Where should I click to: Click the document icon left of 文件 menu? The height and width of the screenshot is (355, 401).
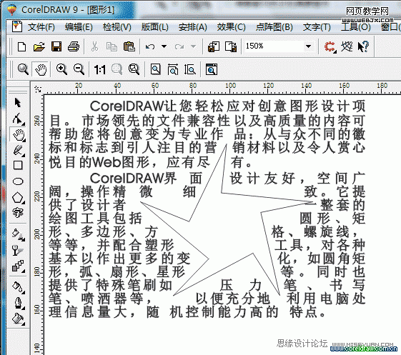pyautogui.click(x=17, y=26)
